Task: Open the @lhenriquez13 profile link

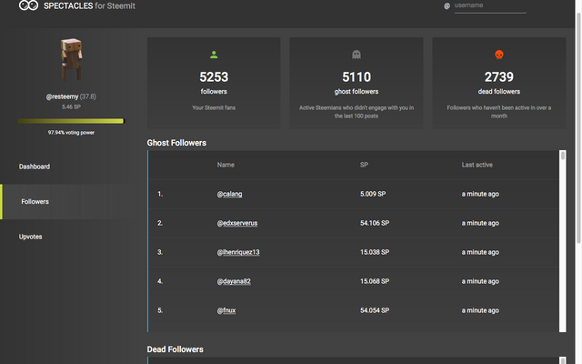Action: point(238,252)
